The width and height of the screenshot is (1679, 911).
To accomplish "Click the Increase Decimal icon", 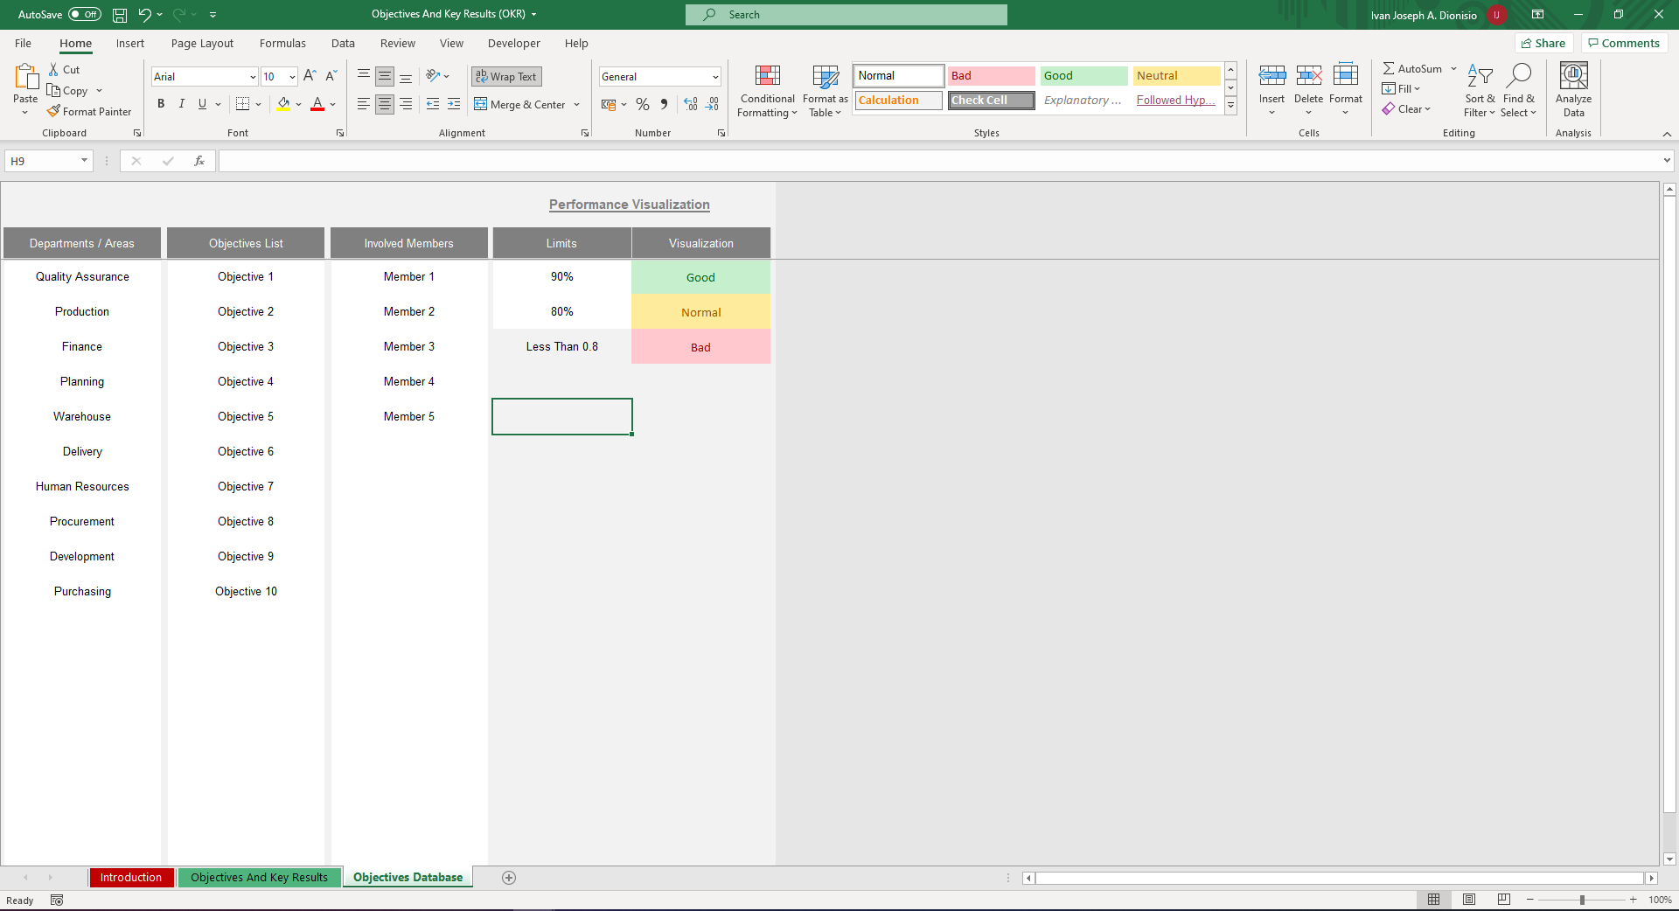I will [691, 104].
